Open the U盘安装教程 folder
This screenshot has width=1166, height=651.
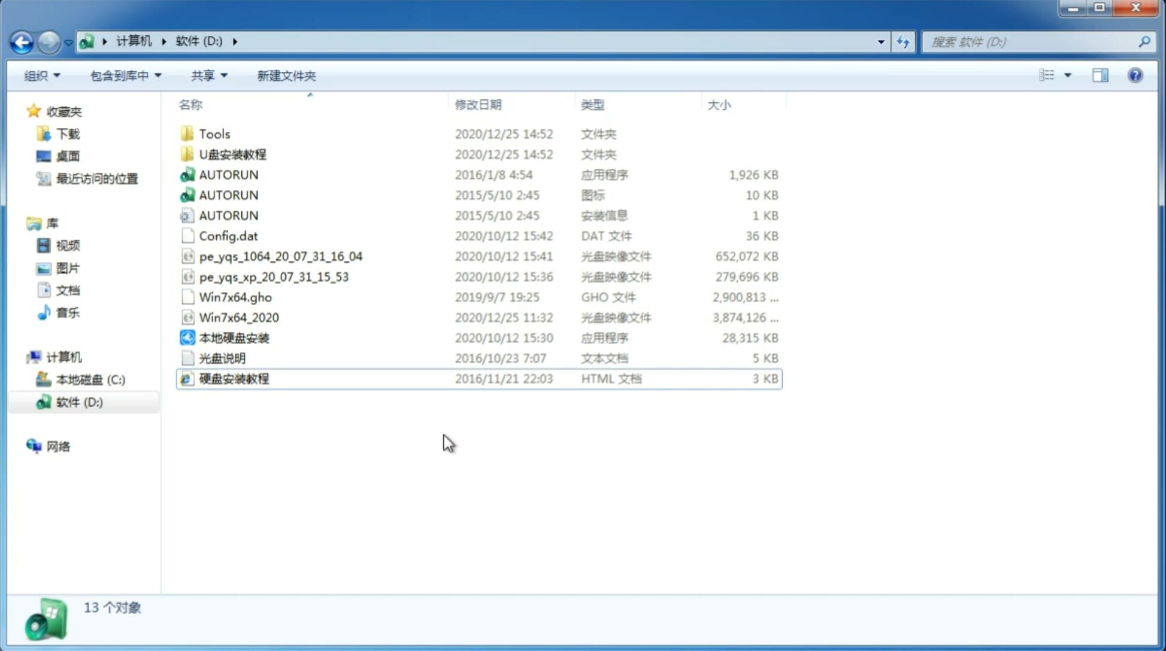[233, 154]
